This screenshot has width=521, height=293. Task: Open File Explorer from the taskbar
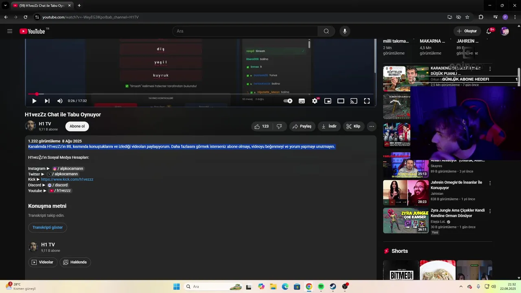(x=273, y=286)
